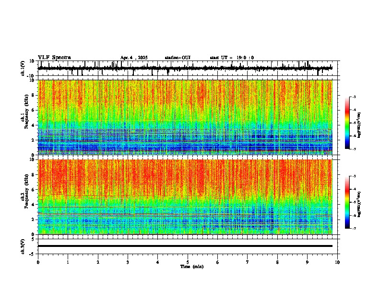Click the "-3" label on ch.1 color bar
This screenshot has height=294, width=380.
point(354,97)
